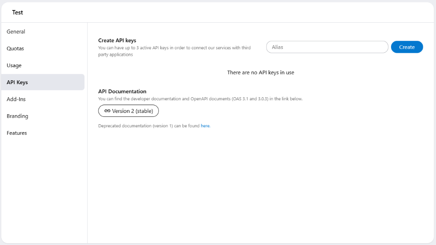This screenshot has width=436, height=245.
Task: Open the Features section
Action: 17,133
